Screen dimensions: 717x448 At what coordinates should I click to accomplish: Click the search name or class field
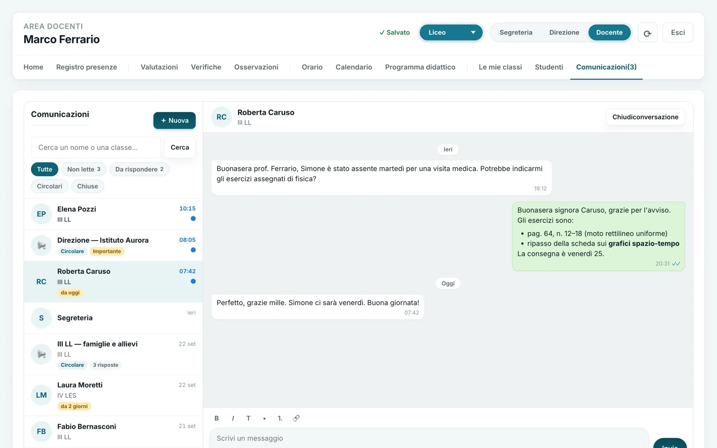pos(95,147)
